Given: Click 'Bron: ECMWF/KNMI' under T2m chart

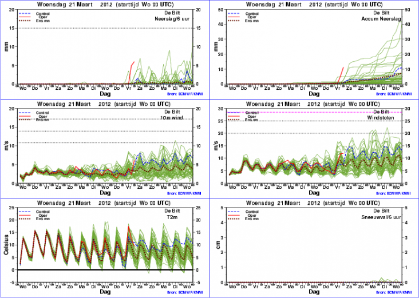Looking at the screenshot, I should click(184, 292).
